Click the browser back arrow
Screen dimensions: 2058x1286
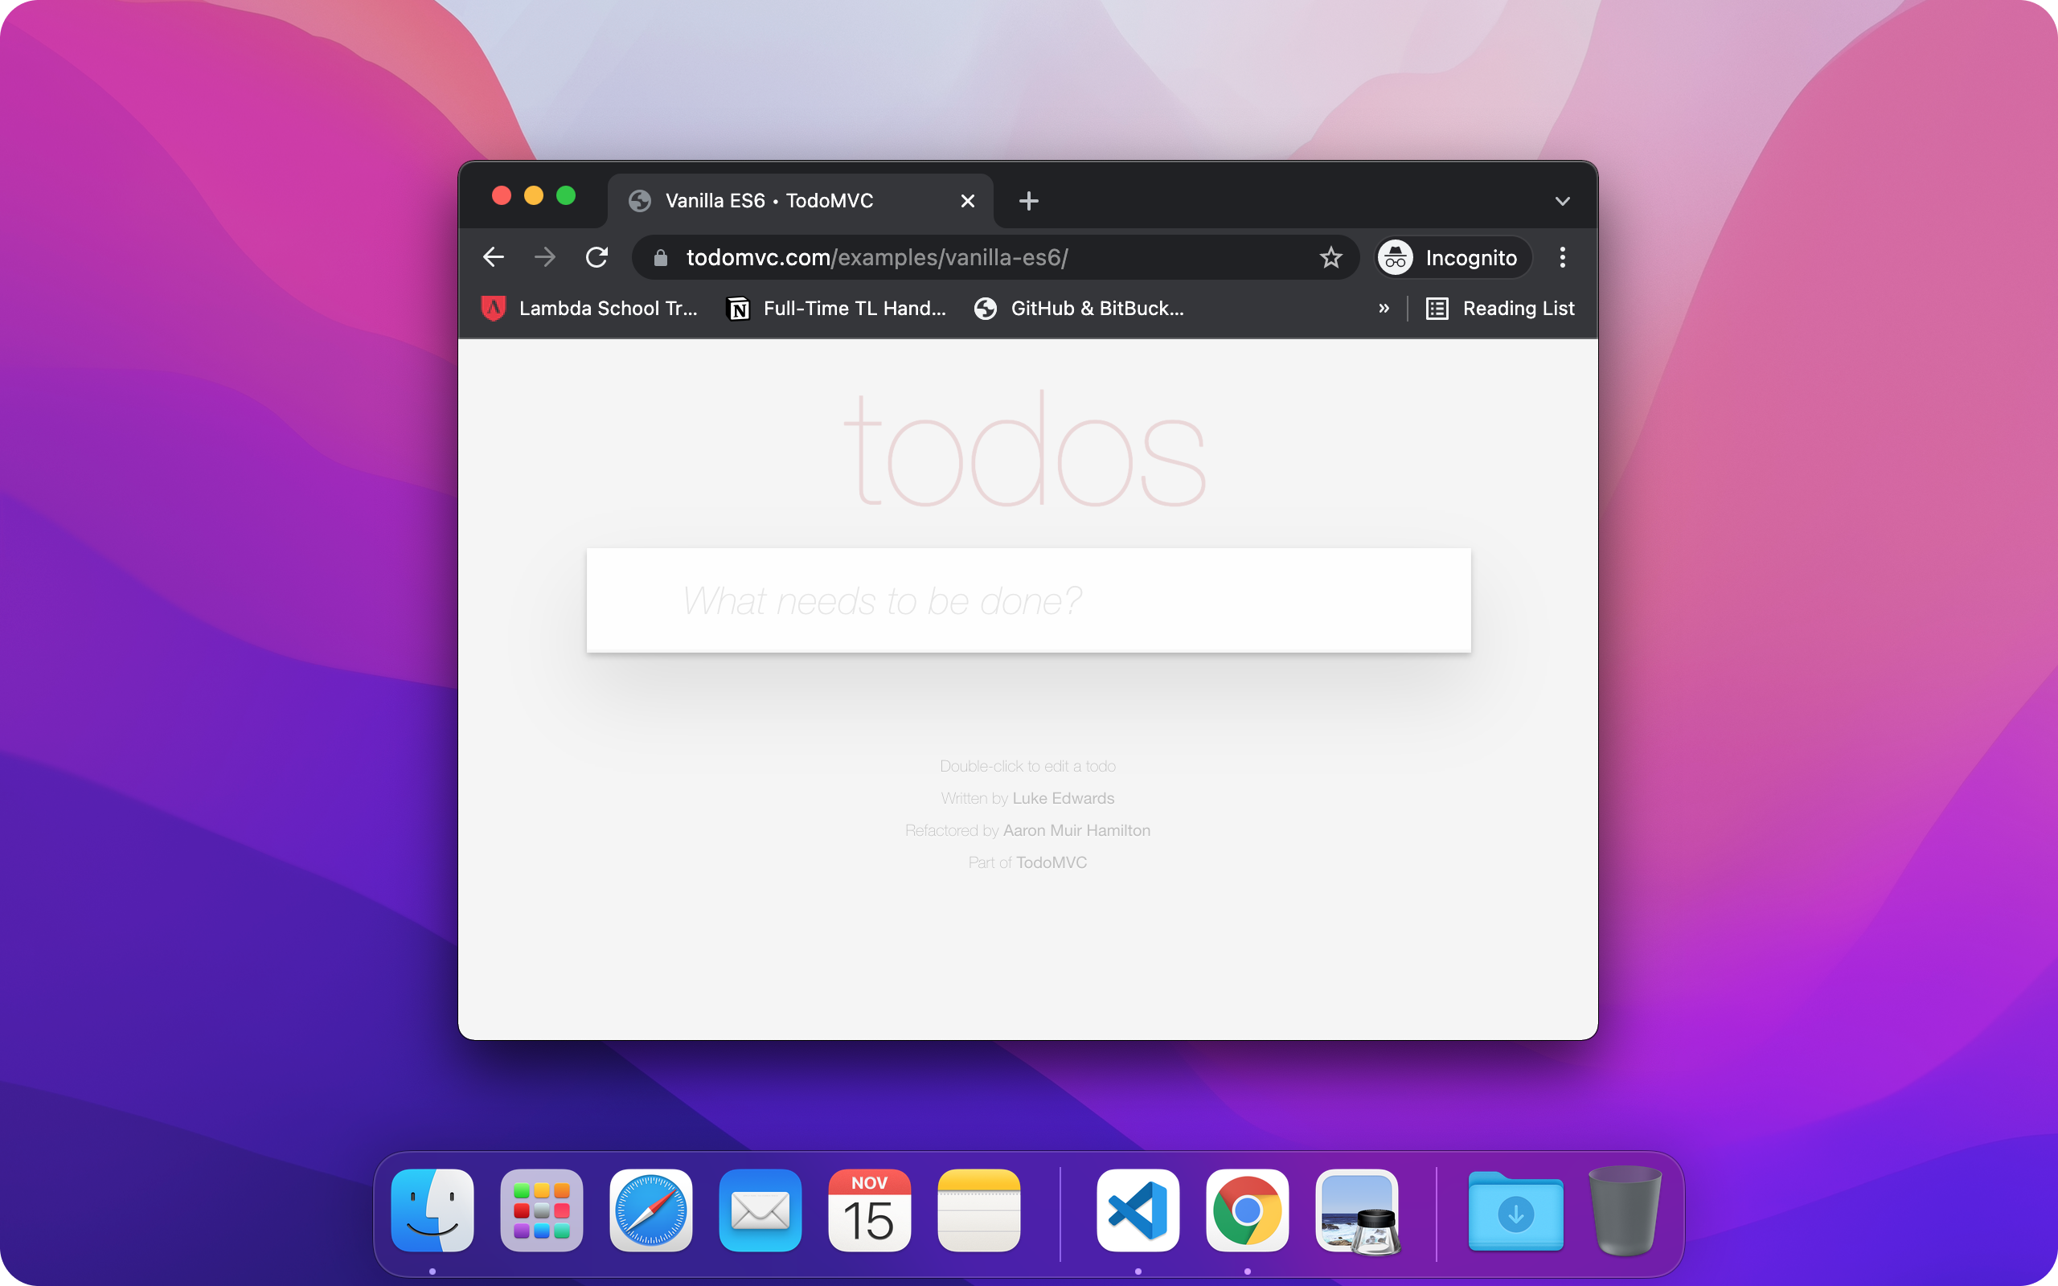point(494,257)
